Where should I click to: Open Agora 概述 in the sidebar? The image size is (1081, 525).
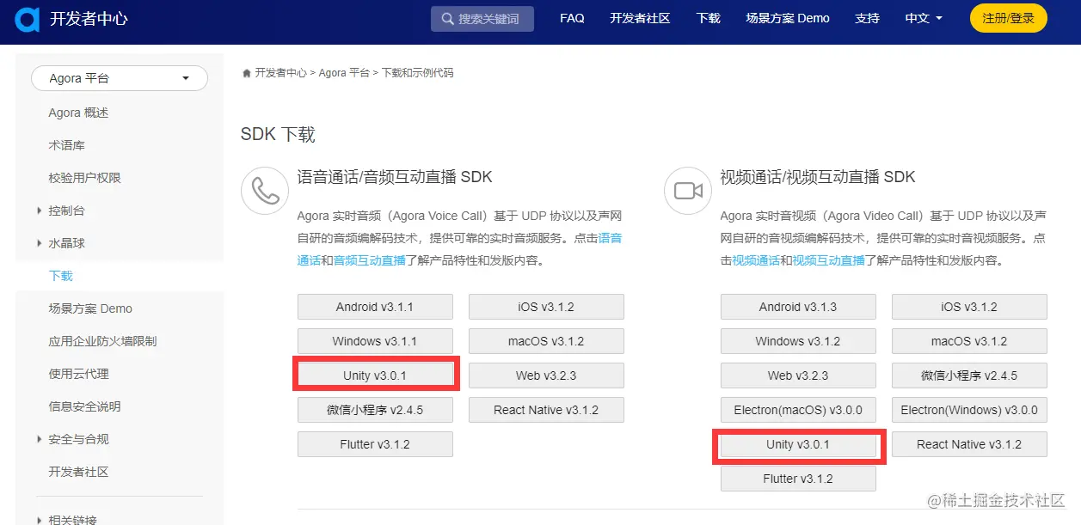(78, 113)
